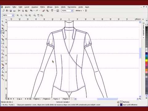This screenshot has height=111, width=148.
Task: Click Zoom to page icon
Action: click(35, 15)
